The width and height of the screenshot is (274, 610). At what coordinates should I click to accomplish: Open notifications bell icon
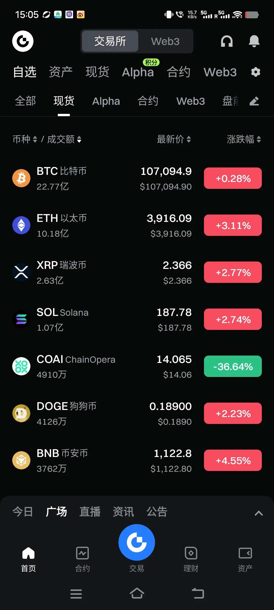click(x=254, y=41)
